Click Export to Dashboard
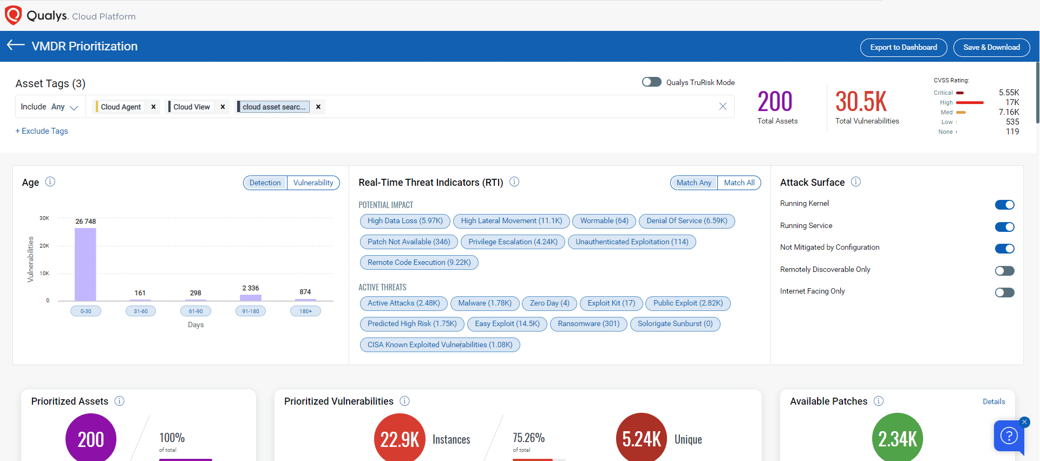 pyautogui.click(x=904, y=47)
